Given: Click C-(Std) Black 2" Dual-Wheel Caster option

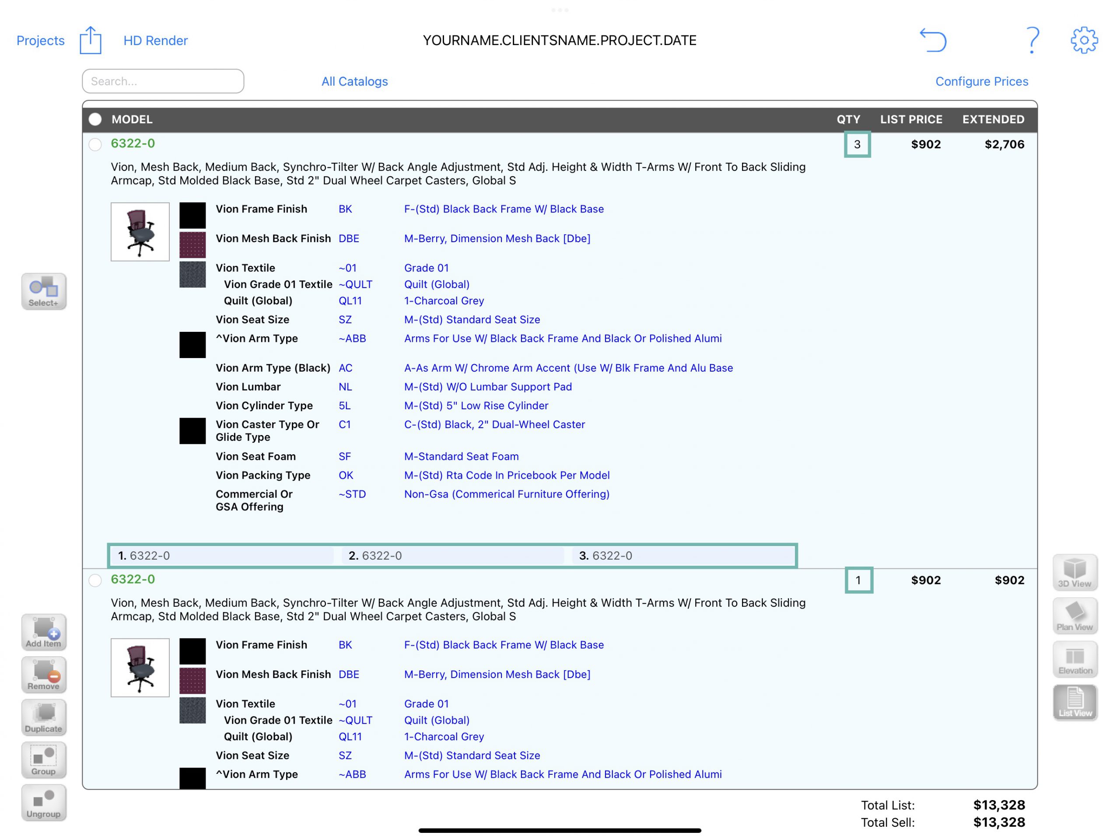Looking at the screenshot, I should pyautogui.click(x=494, y=425).
